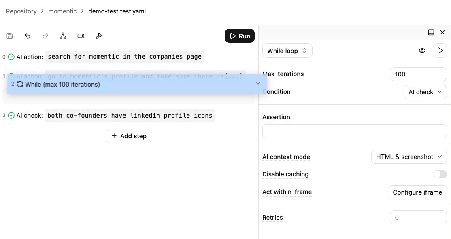Toggle the panel layout icon
Viewport: 451px width, 239px height.
[431, 32]
